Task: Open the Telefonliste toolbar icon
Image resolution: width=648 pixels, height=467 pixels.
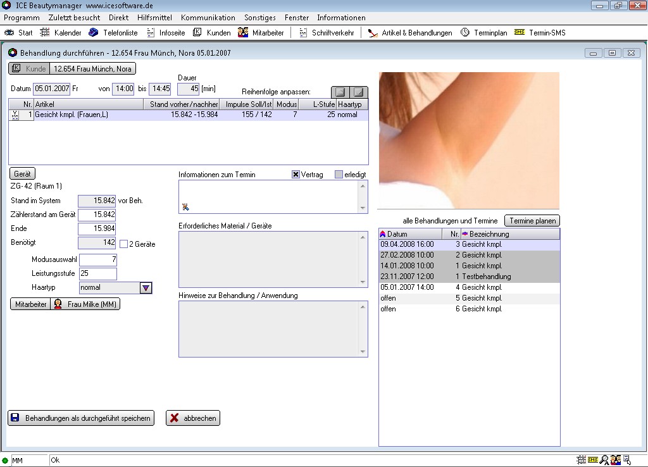Action: [x=94, y=32]
